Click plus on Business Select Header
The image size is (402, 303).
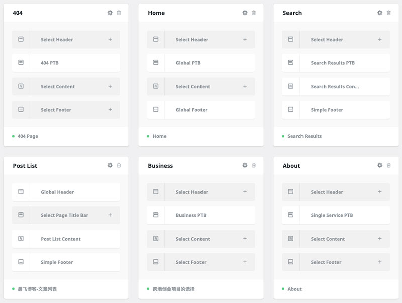tap(245, 192)
